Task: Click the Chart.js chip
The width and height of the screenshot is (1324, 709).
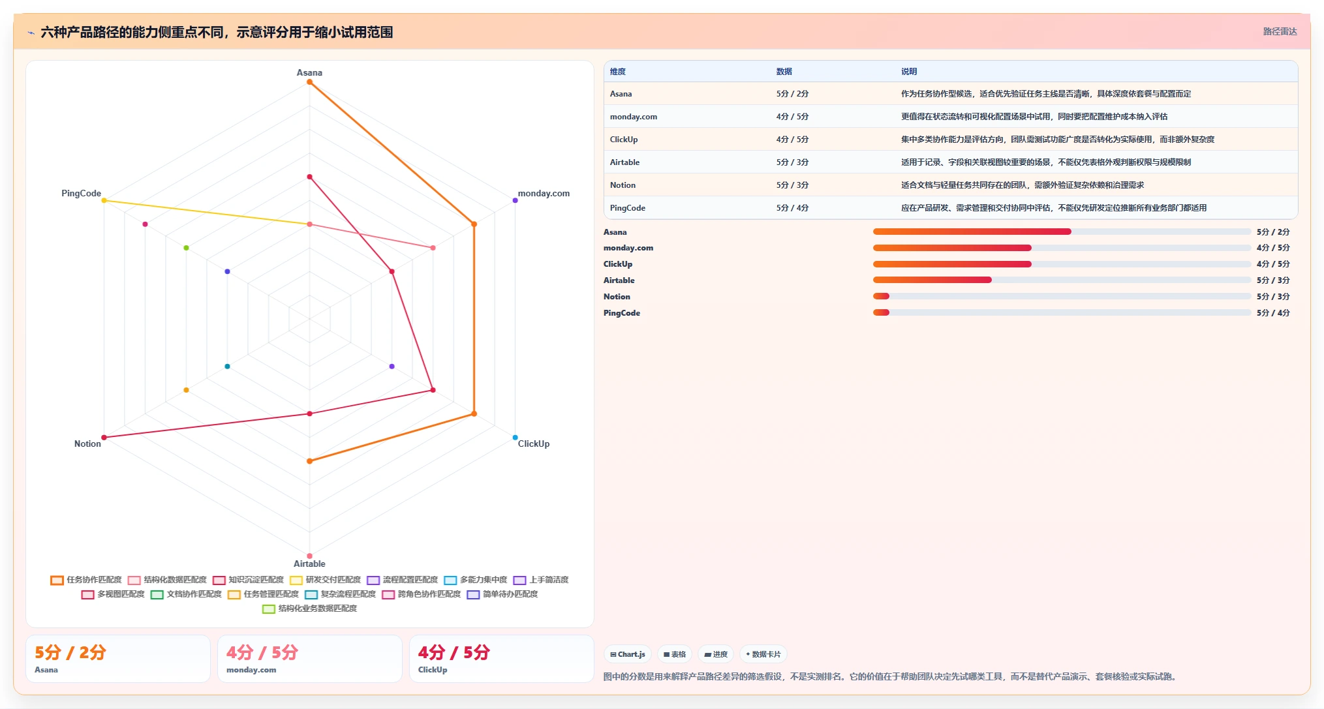Action: [x=628, y=654]
